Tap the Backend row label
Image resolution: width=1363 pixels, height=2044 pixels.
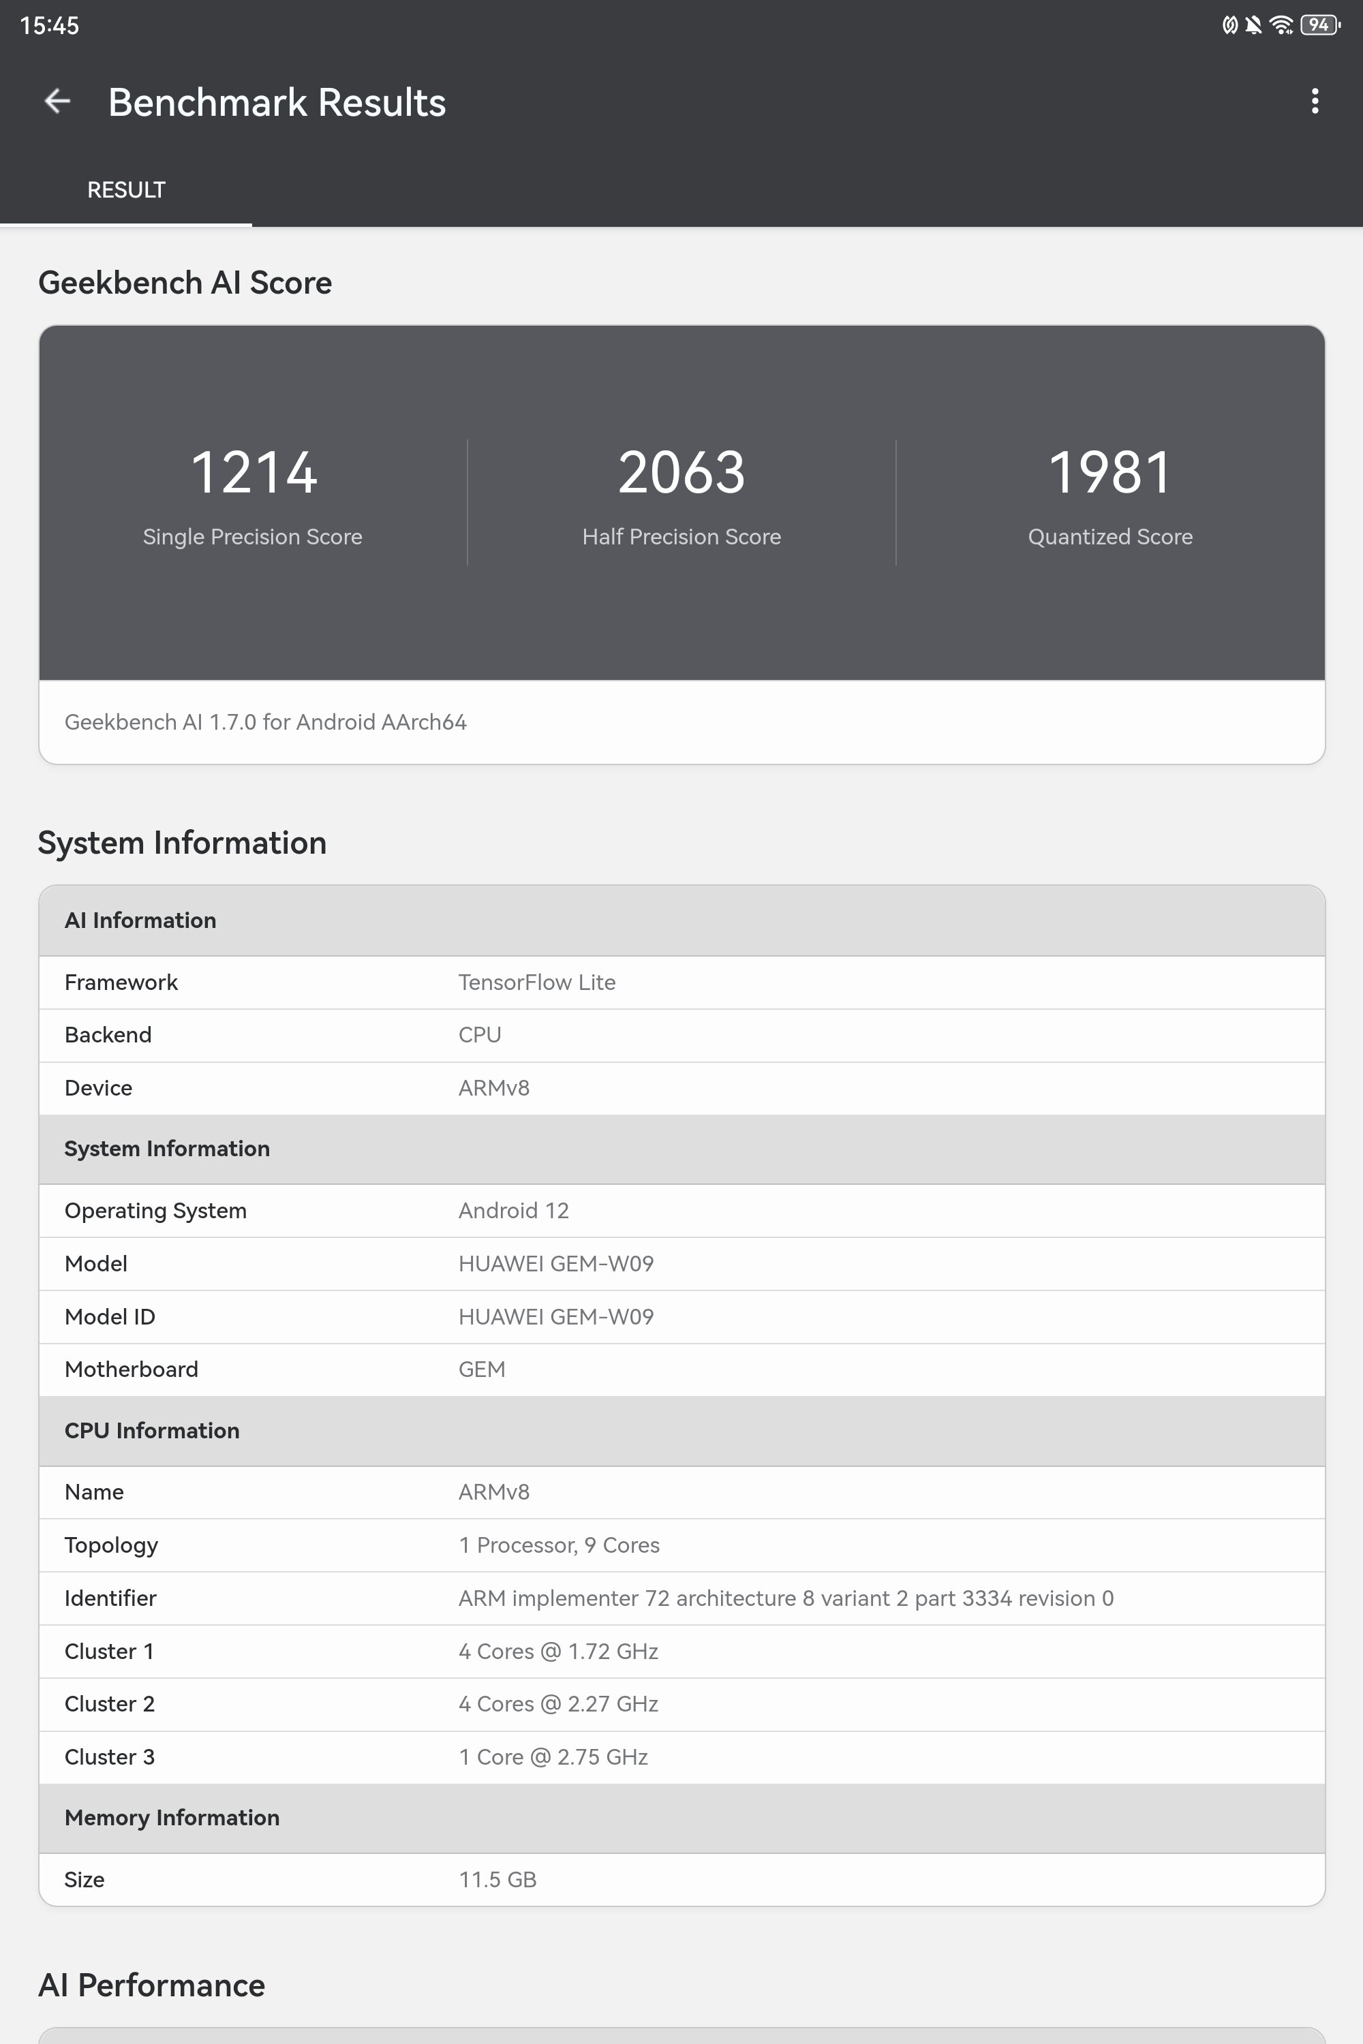(x=108, y=1035)
